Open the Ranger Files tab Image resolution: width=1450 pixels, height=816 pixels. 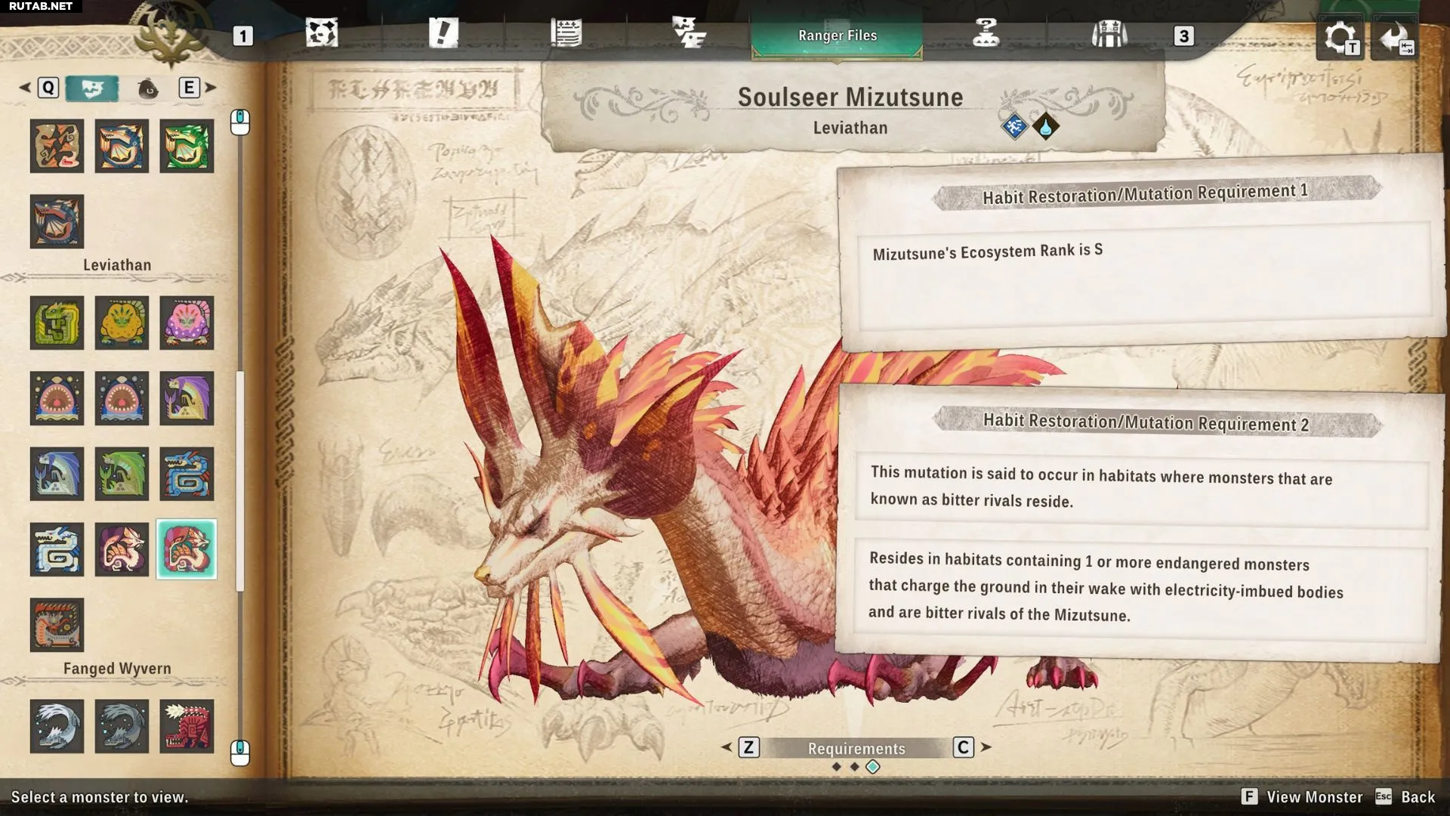837,36
